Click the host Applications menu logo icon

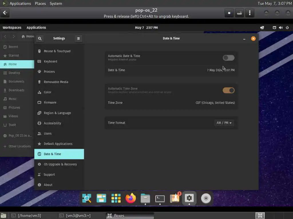coord(5,3)
